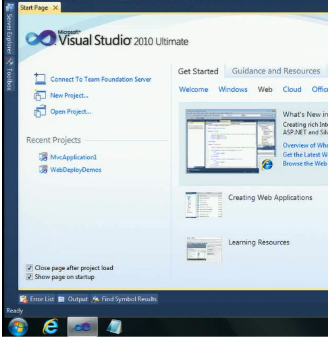Click the Connect To Team Foundation Server icon

[40, 79]
